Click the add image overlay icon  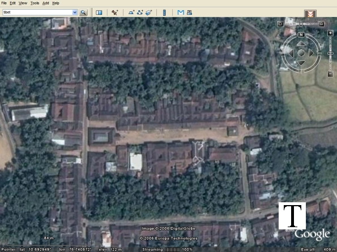point(148,12)
